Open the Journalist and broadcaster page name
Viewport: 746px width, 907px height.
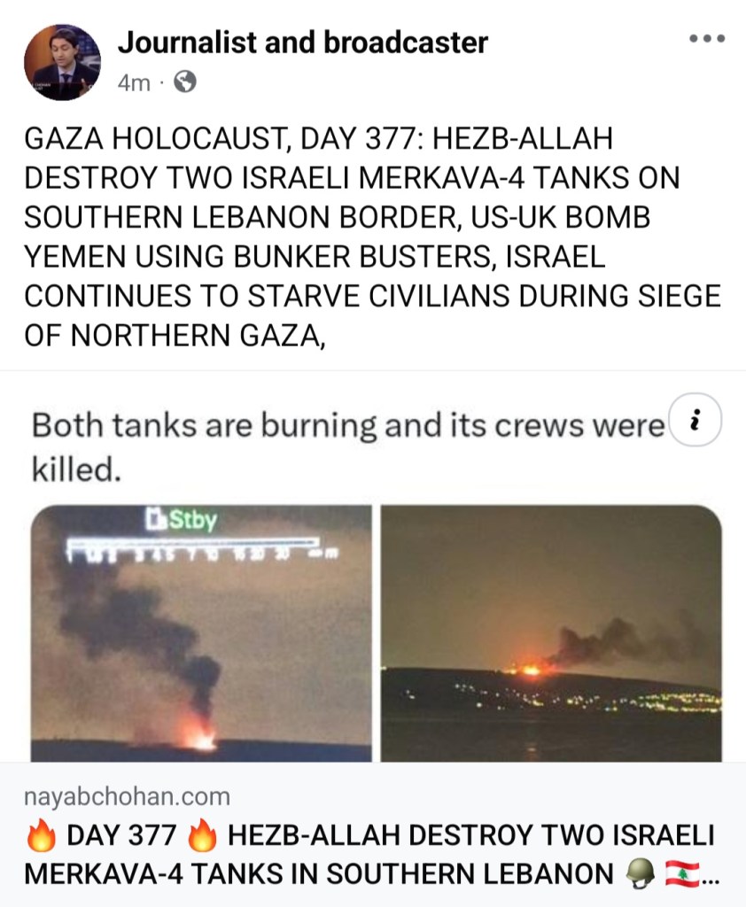click(303, 43)
